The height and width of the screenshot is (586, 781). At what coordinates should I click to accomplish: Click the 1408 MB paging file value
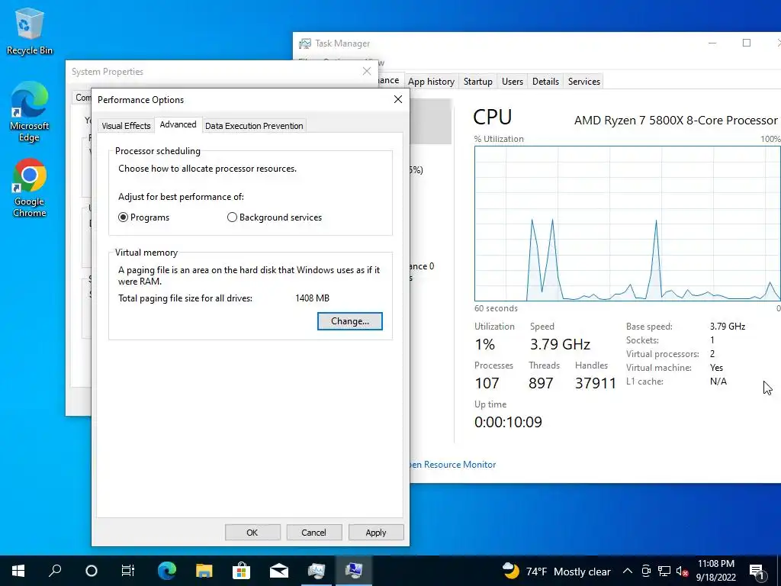[312, 298]
